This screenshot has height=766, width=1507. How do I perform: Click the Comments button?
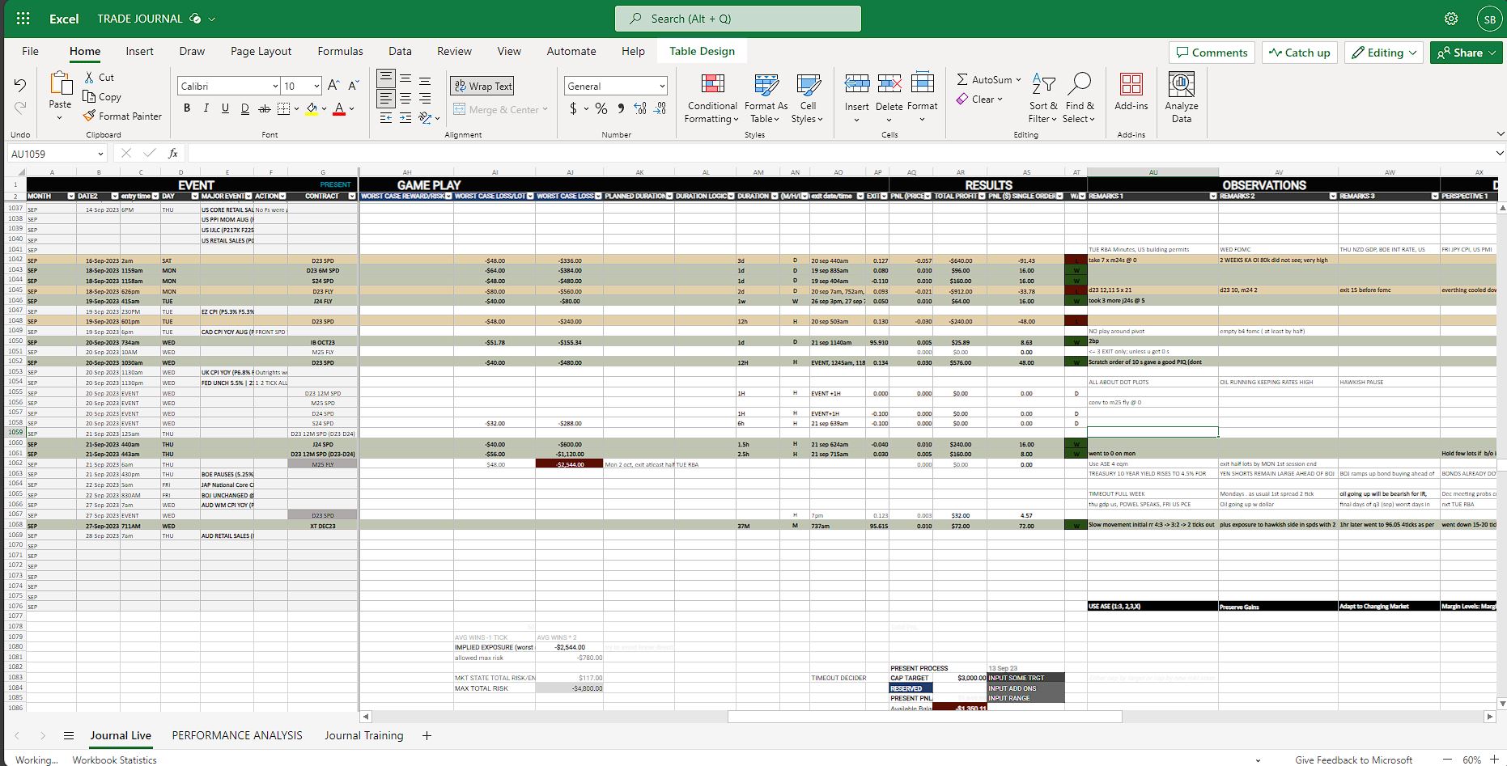click(1212, 53)
